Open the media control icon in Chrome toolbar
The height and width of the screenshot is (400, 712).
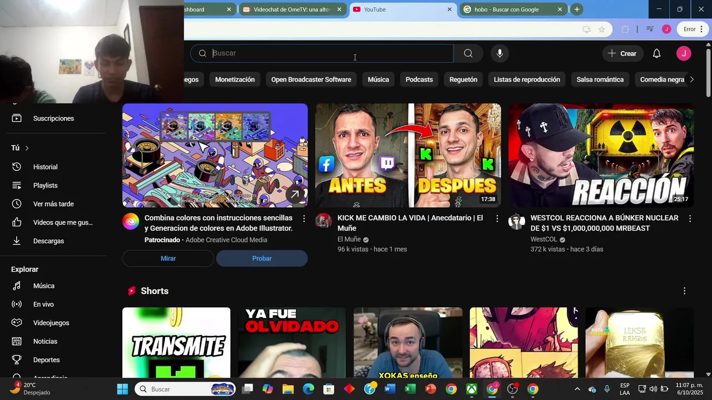(650, 29)
